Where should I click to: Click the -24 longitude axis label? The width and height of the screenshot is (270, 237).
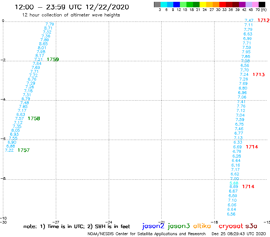pyautogui.click(x=109, y=222)
